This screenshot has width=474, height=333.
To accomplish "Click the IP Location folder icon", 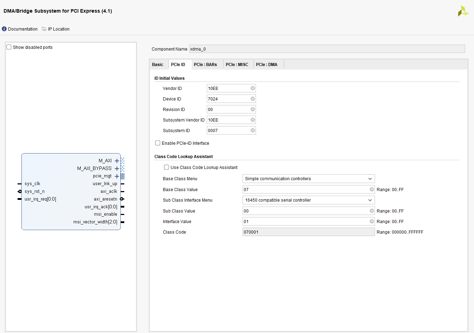I will (x=44, y=29).
